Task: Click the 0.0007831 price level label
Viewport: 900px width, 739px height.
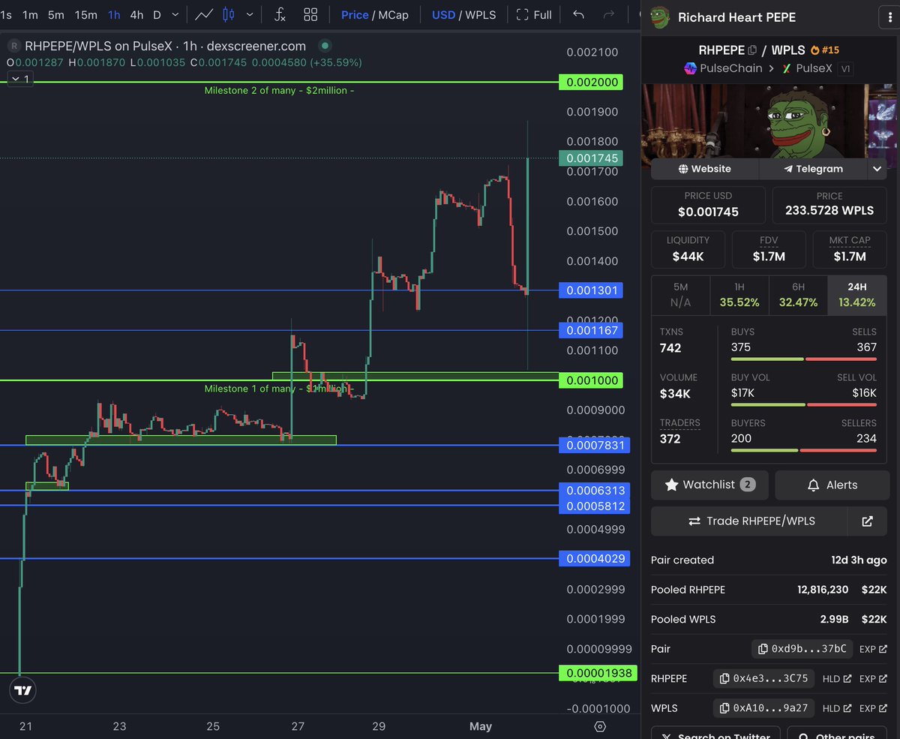Action: tap(594, 446)
